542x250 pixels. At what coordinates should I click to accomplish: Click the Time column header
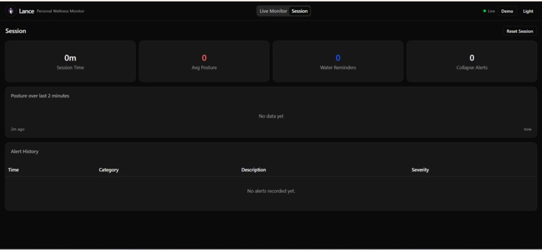[13, 170]
